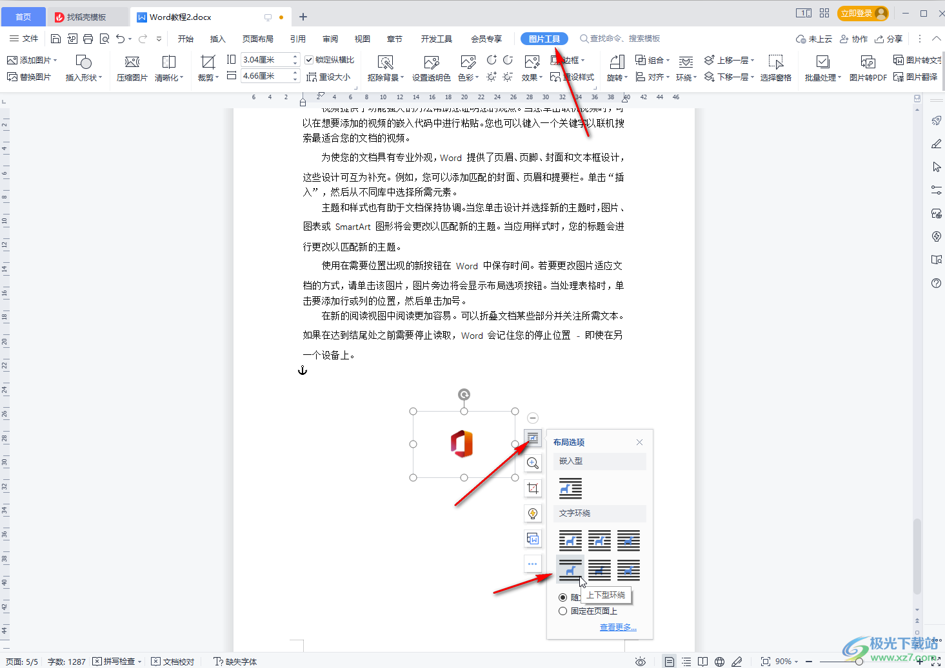Select the inline (嵌入型) layout option
The height and width of the screenshot is (668, 945).
(x=570, y=488)
